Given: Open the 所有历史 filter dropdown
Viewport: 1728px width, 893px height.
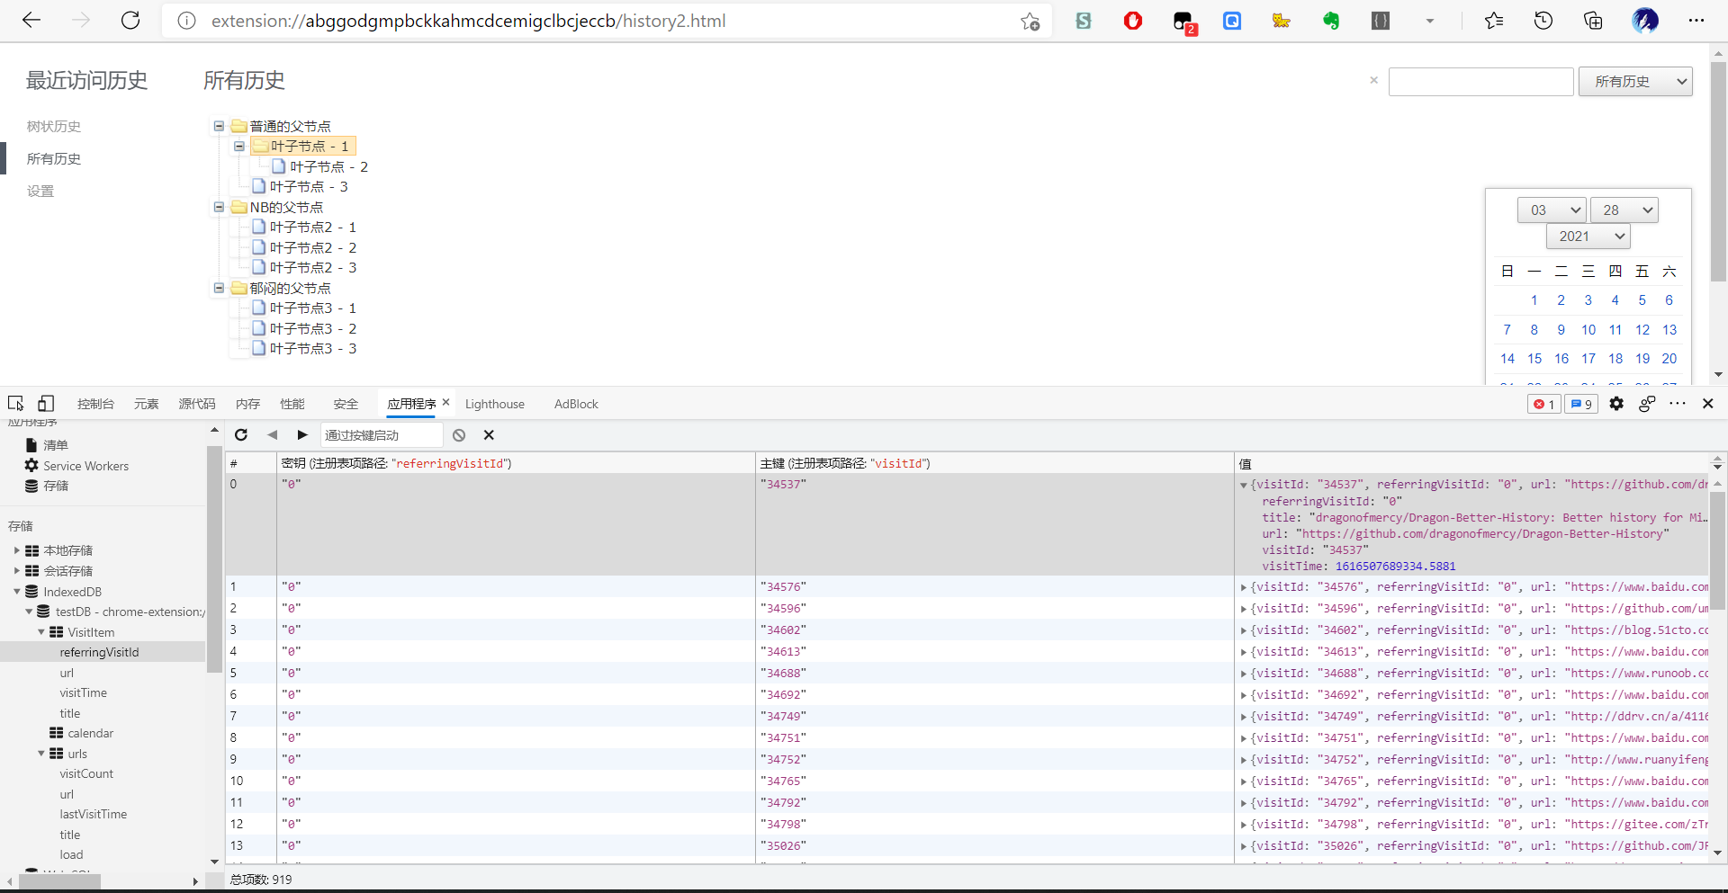Looking at the screenshot, I should [x=1634, y=82].
